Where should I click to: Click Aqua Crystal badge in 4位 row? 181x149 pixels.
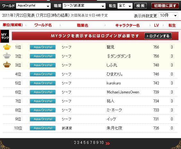point(43,74)
